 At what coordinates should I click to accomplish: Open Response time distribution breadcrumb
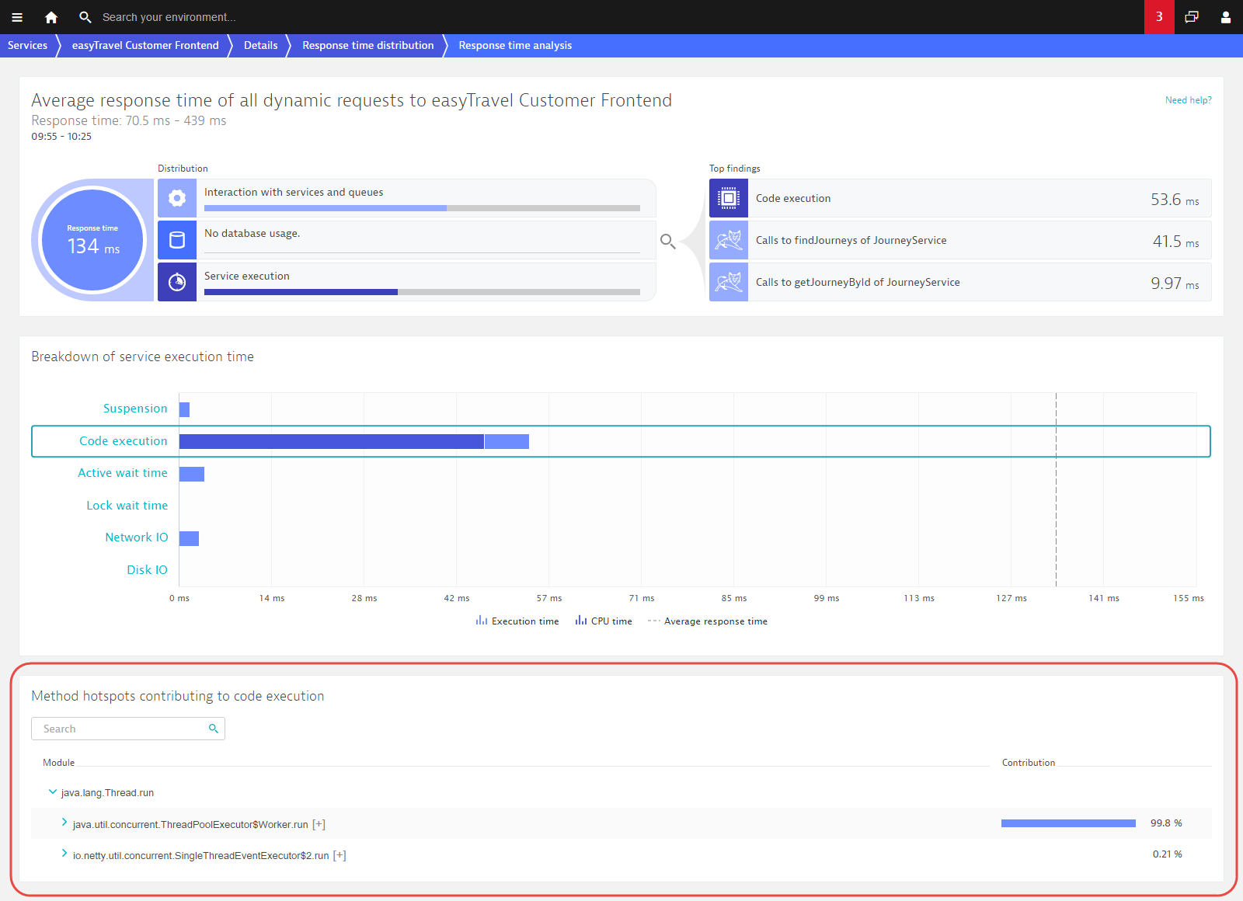(368, 45)
